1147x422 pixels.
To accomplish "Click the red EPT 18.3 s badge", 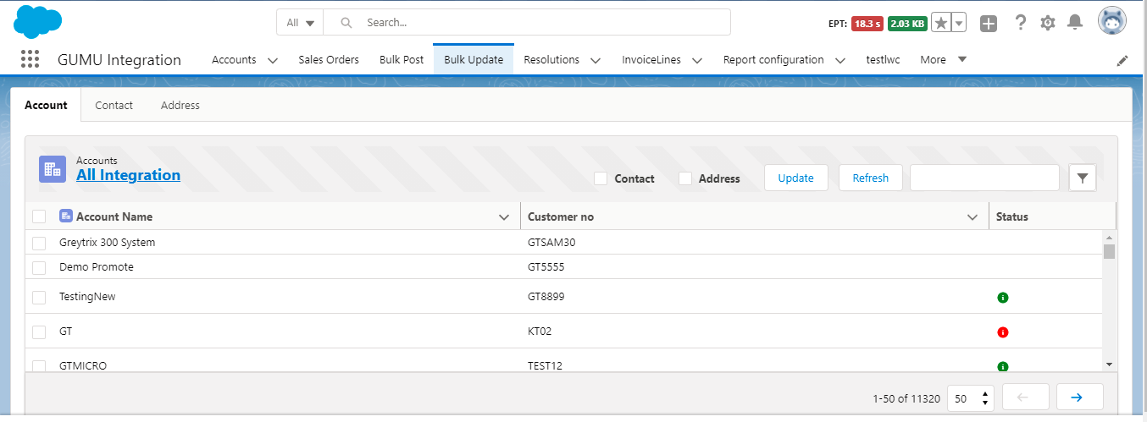I will tap(867, 24).
